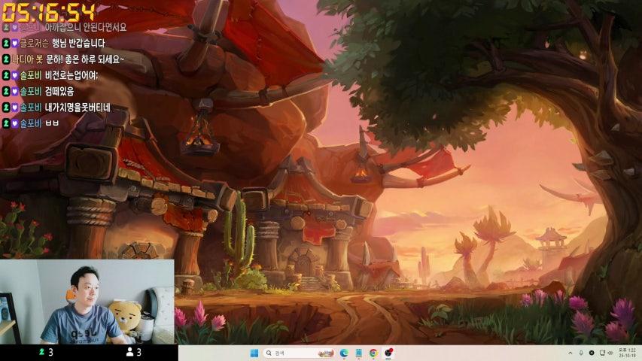This screenshot has height=361, width=642.
Task: Click the stream timer display
Action: click(48, 11)
